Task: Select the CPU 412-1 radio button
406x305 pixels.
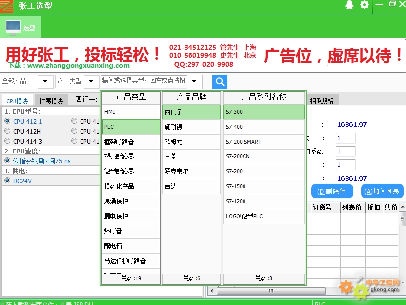Action: pyautogui.click(x=7, y=121)
